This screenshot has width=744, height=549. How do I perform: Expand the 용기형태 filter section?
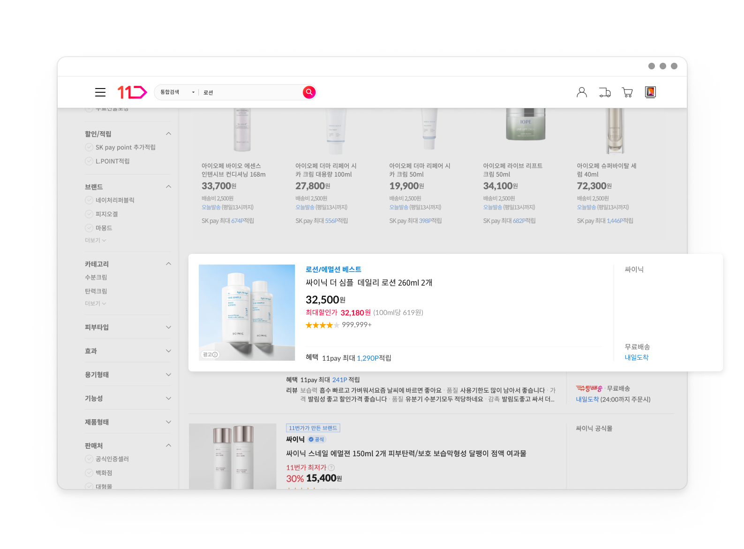(x=168, y=375)
